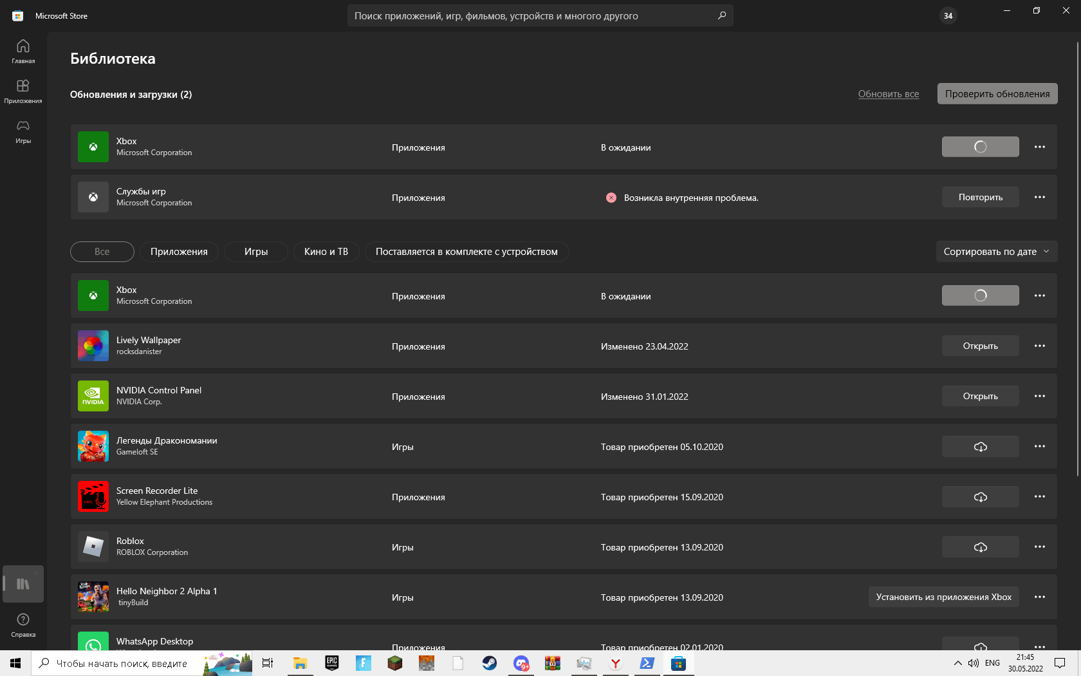
Task: Select Поставляется в комплекте с устройством filter
Action: tap(467, 252)
